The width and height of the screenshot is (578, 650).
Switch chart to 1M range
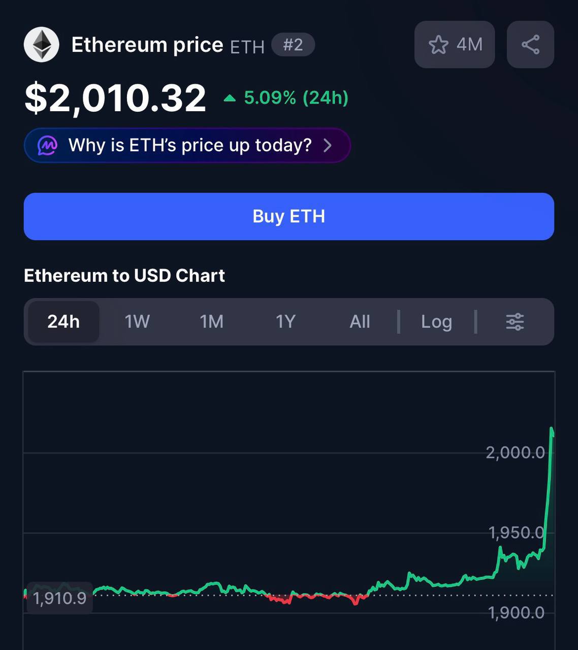[x=211, y=322]
